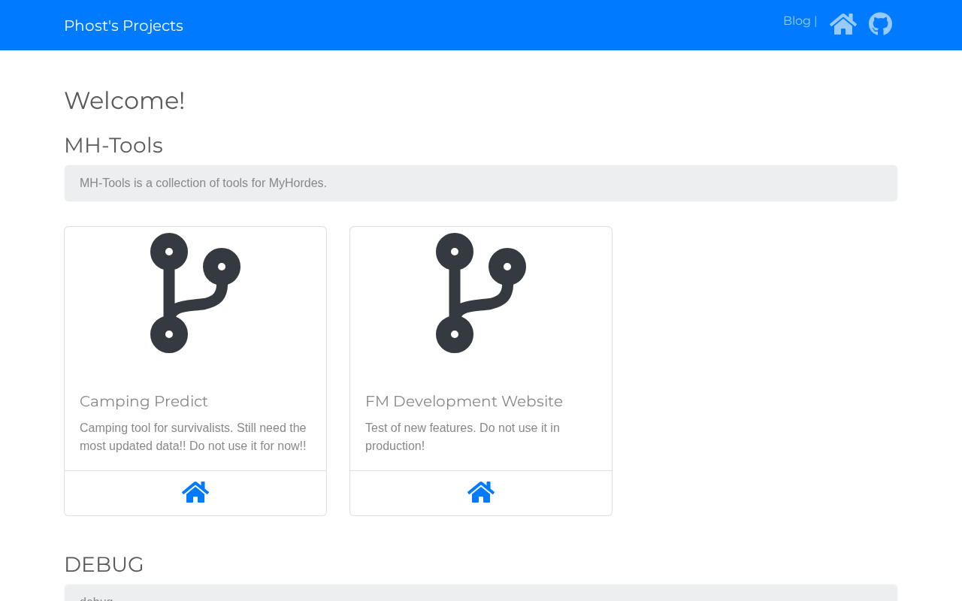
Task: Click the Welcome! heading
Action: [x=125, y=101]
